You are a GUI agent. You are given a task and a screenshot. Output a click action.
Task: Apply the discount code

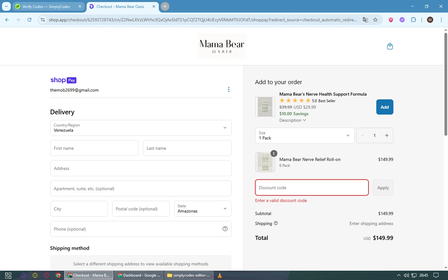(x=383, y=187)
